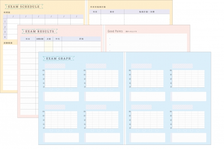This screenshot has width=224, height=149.
Task: Click the 評価 column header
Action: pyautogui.click(x=81, y=39)
